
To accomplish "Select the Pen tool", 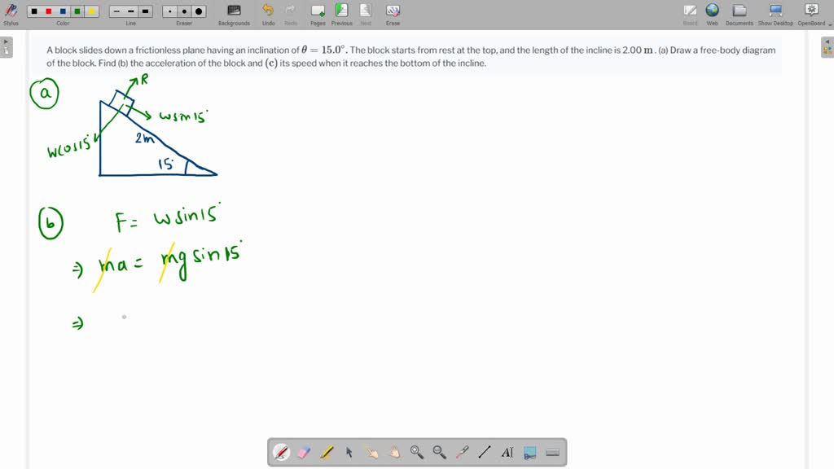I will point(281,452).
